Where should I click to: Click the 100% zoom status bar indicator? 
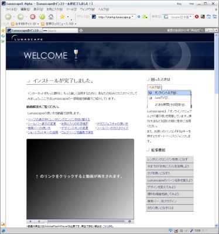pos(197,230)
